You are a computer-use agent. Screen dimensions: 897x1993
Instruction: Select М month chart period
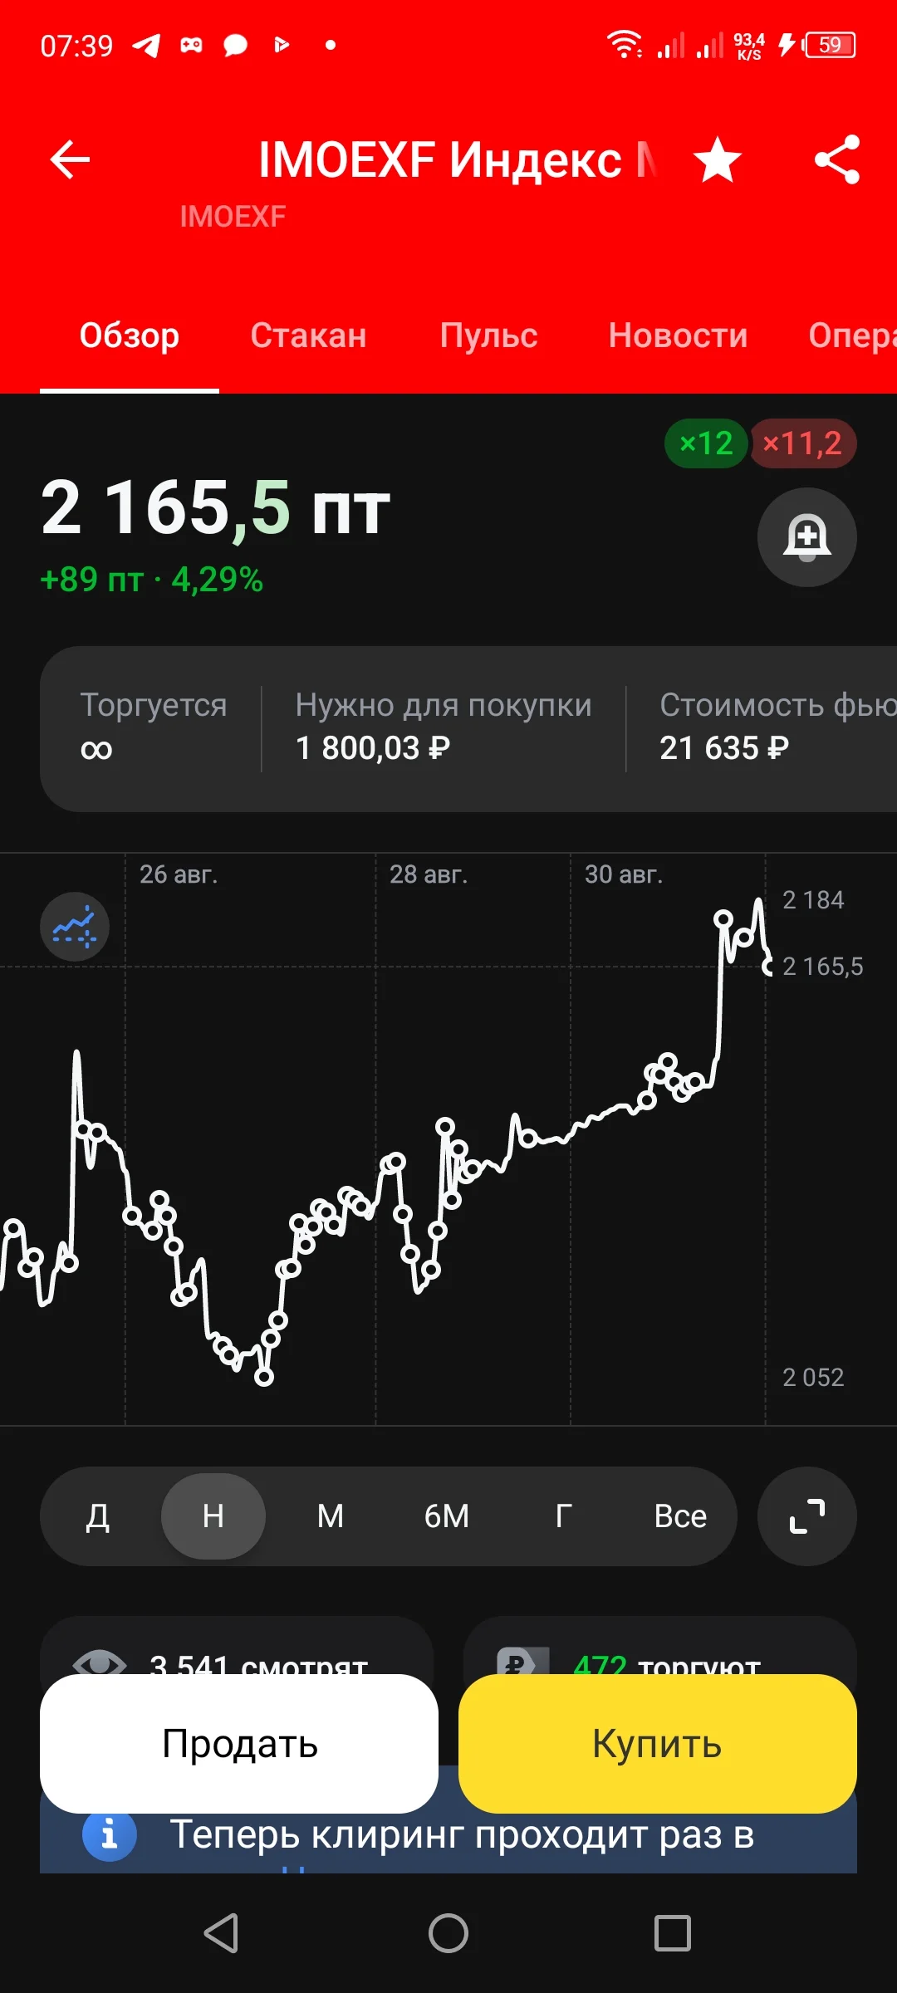331,1516
